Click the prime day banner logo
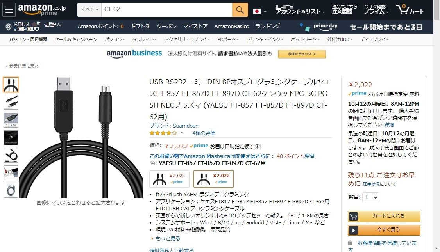This screenshot has width=440, height=252. 318,27
